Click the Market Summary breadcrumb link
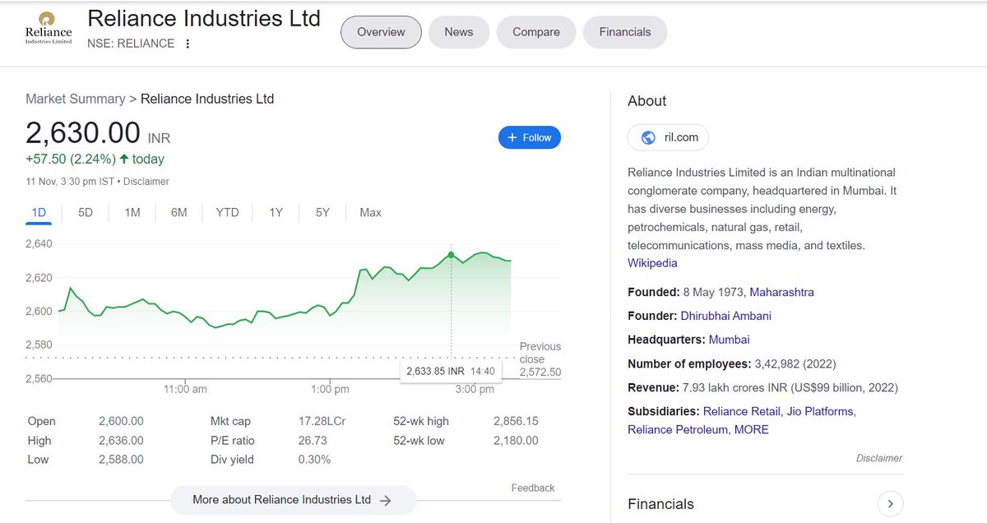The height and width of the screenshot is (523, 987). point(75,99)
